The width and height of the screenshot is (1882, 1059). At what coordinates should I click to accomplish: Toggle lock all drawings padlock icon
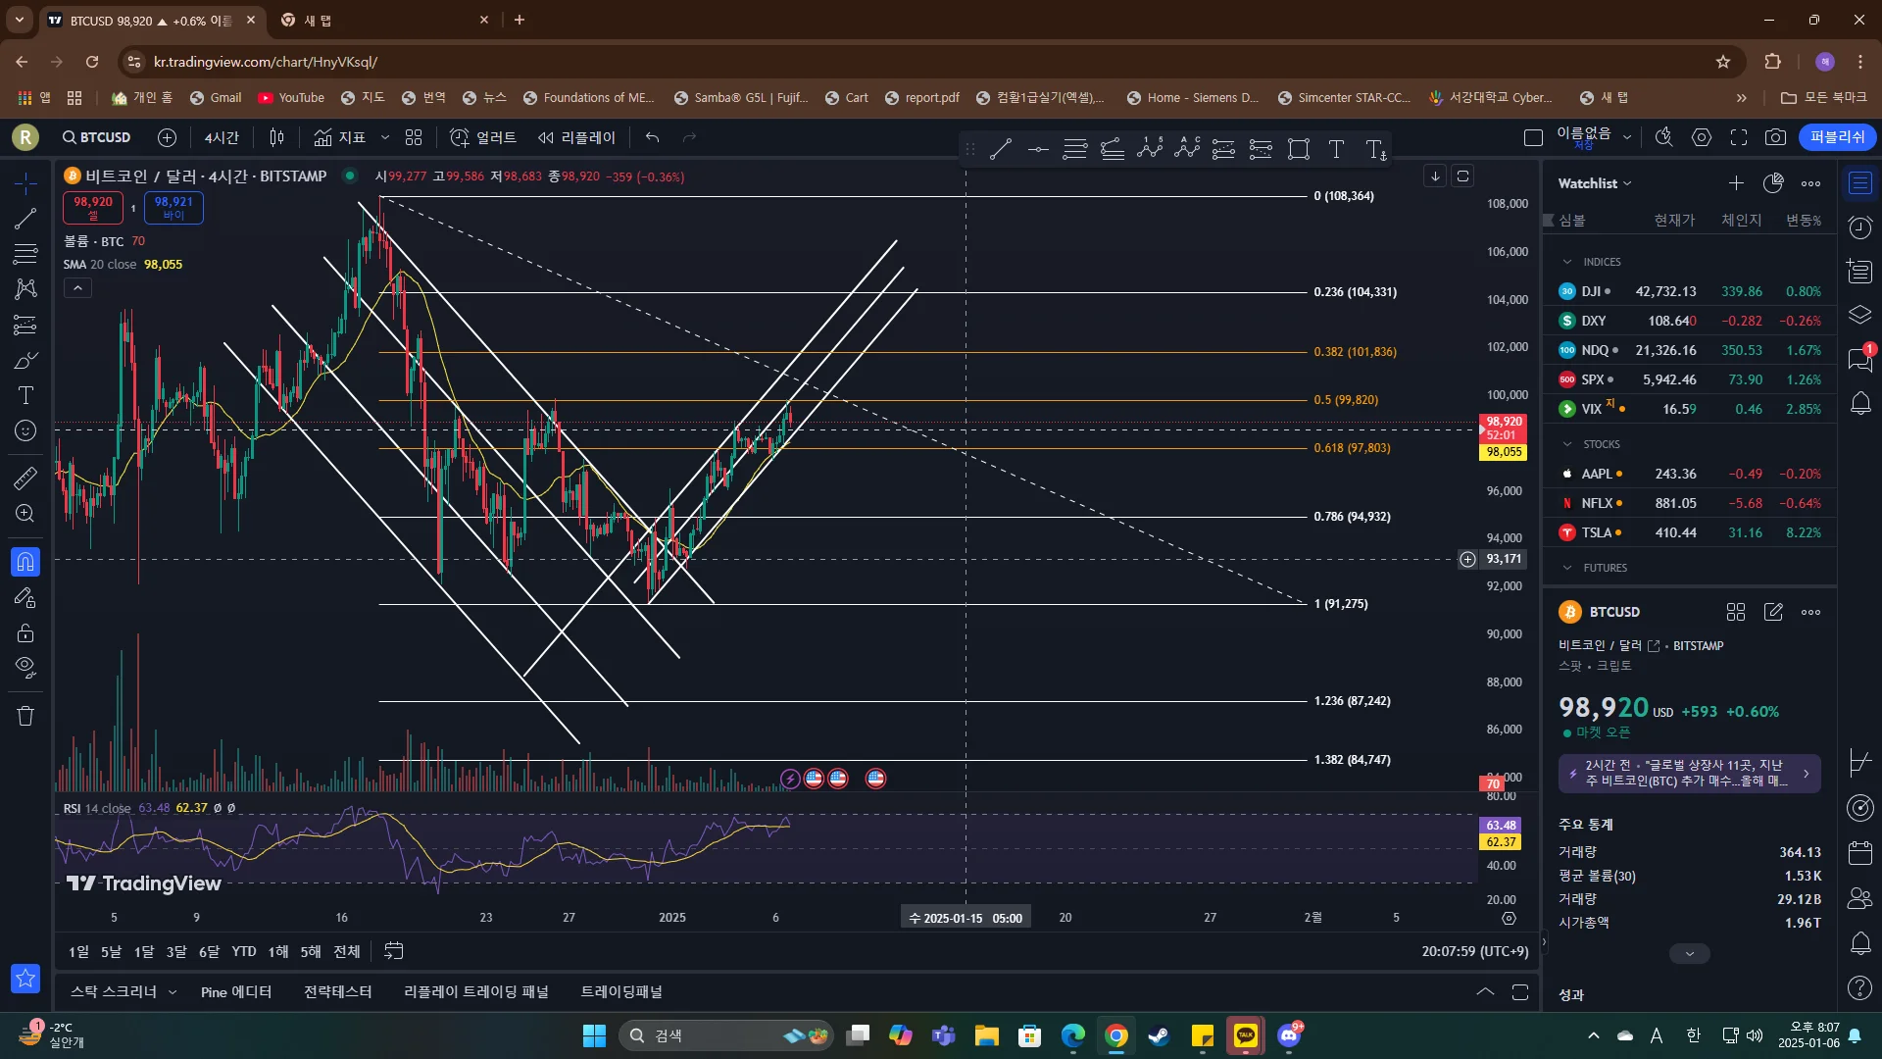click(25, 632)
